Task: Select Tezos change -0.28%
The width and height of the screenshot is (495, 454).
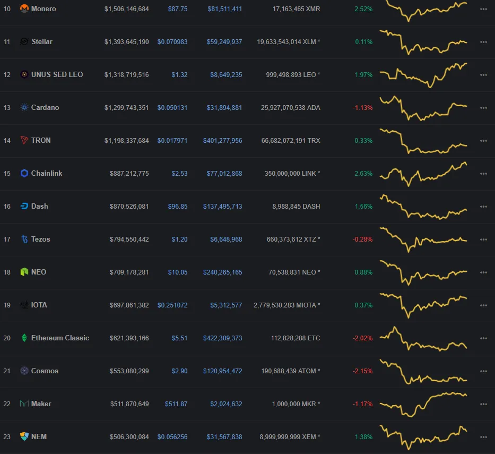Action: tap(362, 239)
